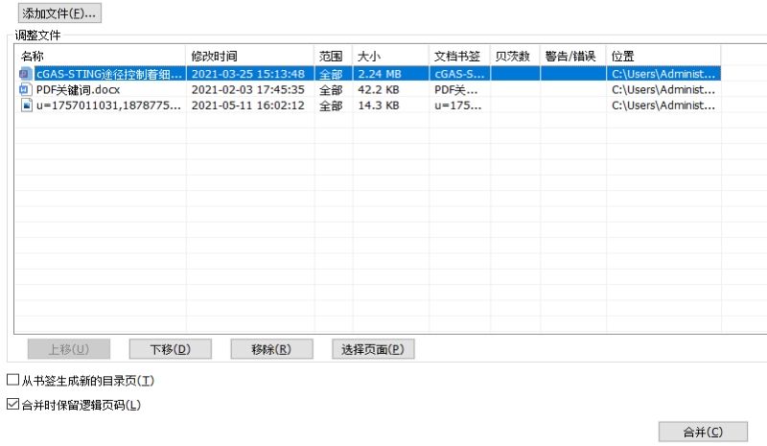Click the 移除(R) button
The image size is (767, 446).
pyautogui.click(x=271, y=349)
